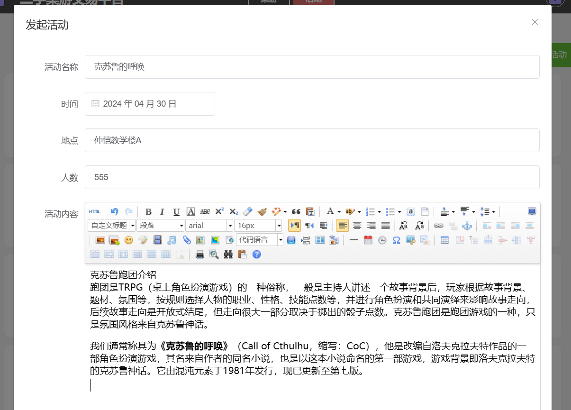This screenshot has height=410, width=571.
Task: Close the 发起活动 dialog
Action: click(x=535, y=22)
